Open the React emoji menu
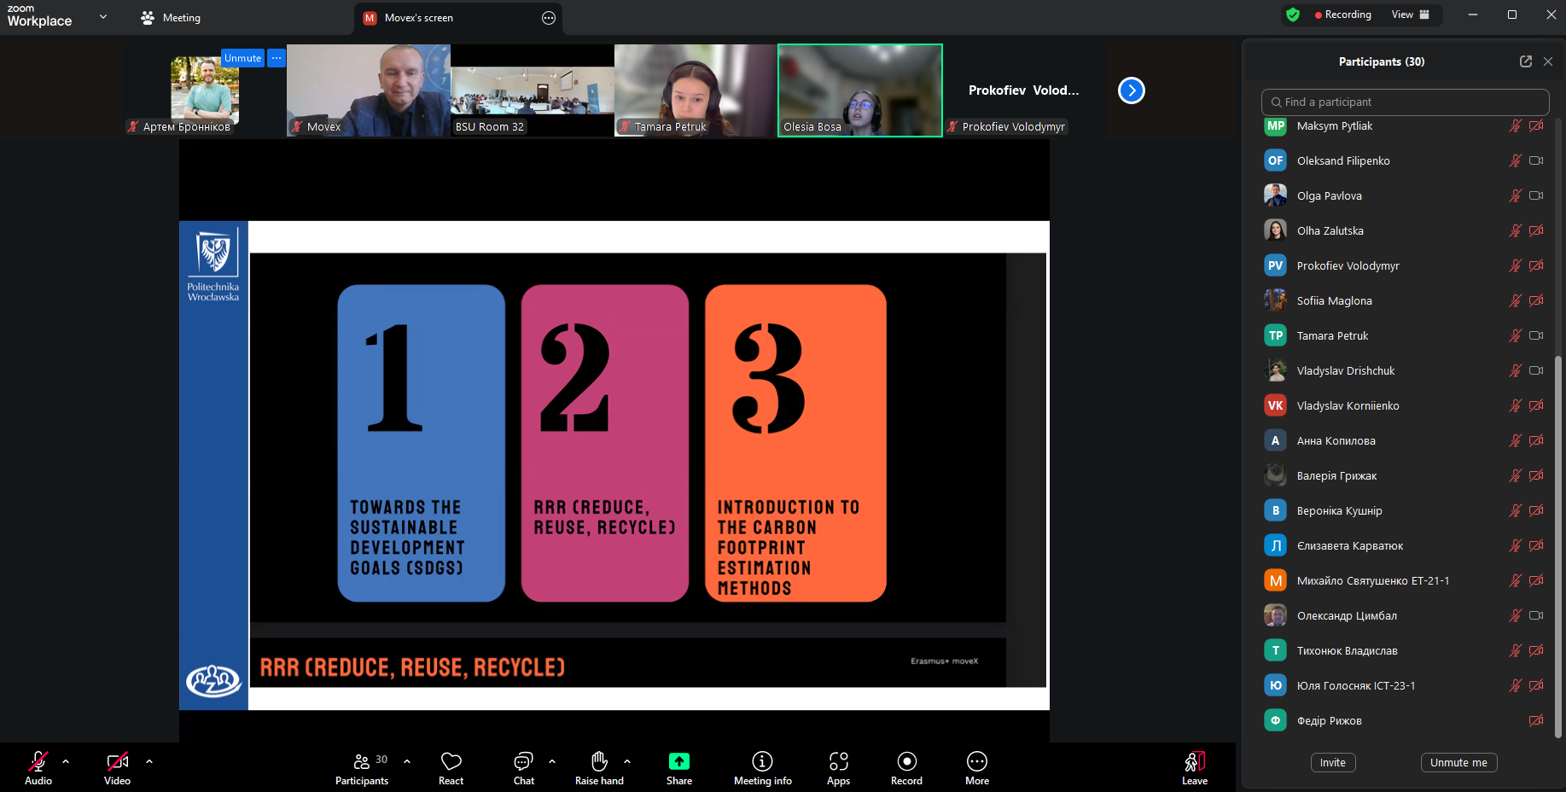This screenshot has height=792, width=1566. (451, 766)
